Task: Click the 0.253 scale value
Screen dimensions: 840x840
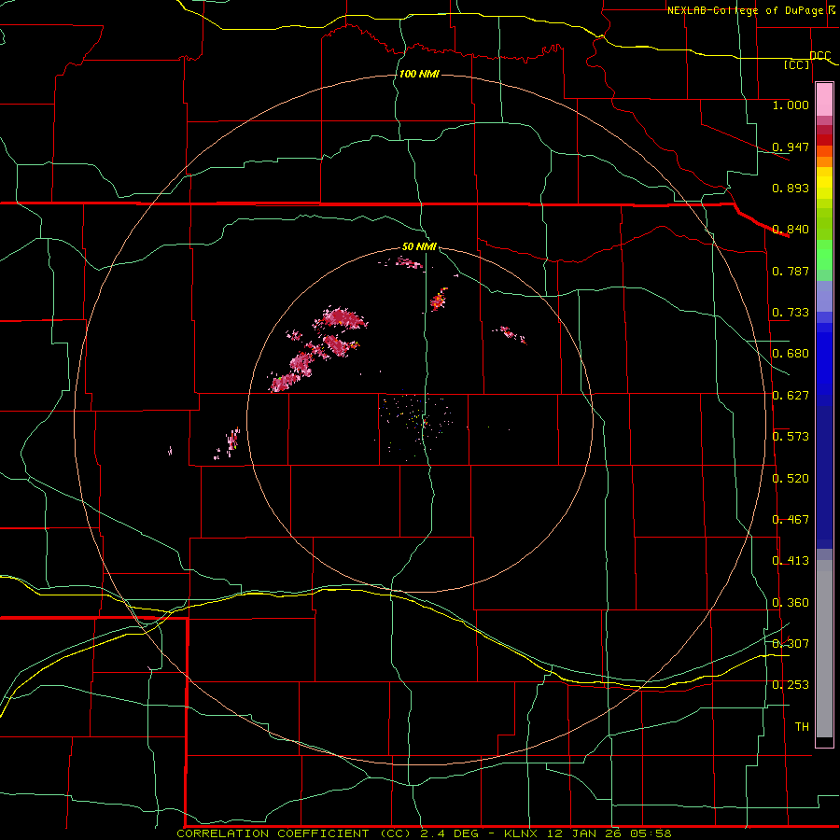Action: 791,685
